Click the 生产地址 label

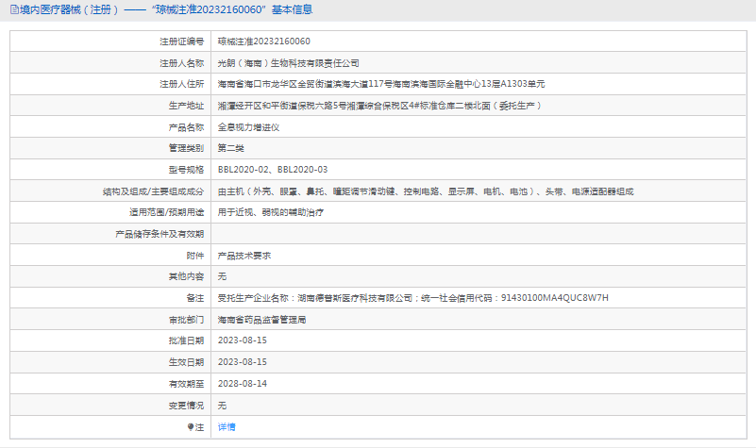[186, 106]
